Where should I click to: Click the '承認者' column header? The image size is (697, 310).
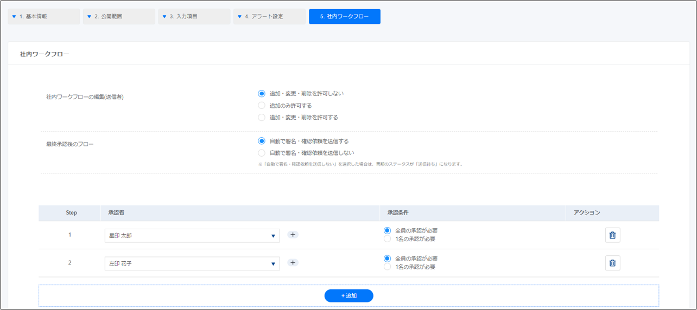click(x=115, y=213)
